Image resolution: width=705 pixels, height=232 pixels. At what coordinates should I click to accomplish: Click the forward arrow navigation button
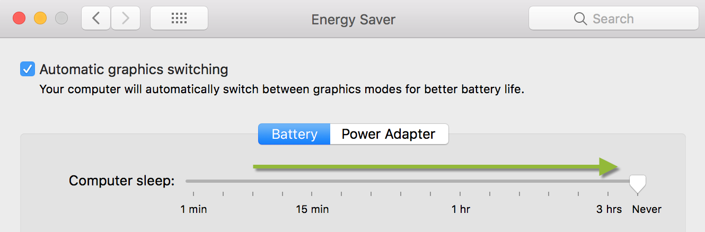pyautogui.click(x=125, y=19)
